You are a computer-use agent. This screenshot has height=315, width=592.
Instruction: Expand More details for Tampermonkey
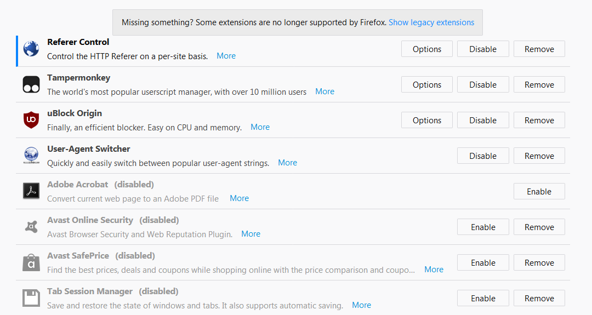pyautogui.click(x=325, y=91)
